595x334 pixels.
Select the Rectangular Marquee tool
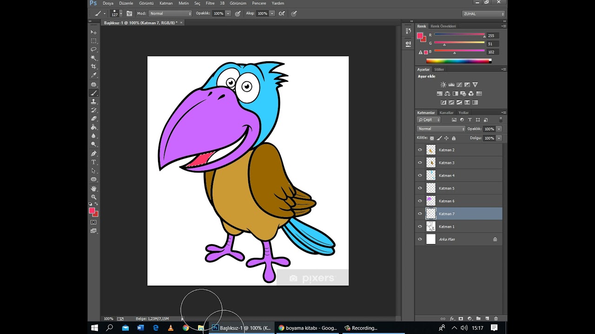(x=93, y=41)
